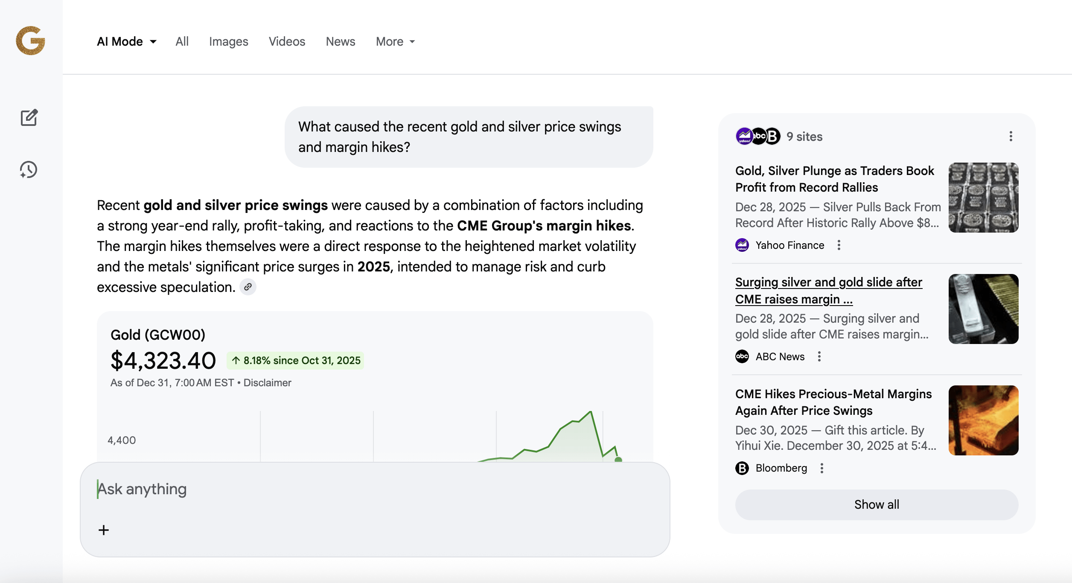Expand the More dropdown menu
Viewport: 1072px width, 583px height.
(x=395, y=41)
